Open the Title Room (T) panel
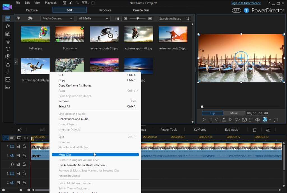Image resolution: width=287 pixels, height=193 pixels. coord(8,49)
